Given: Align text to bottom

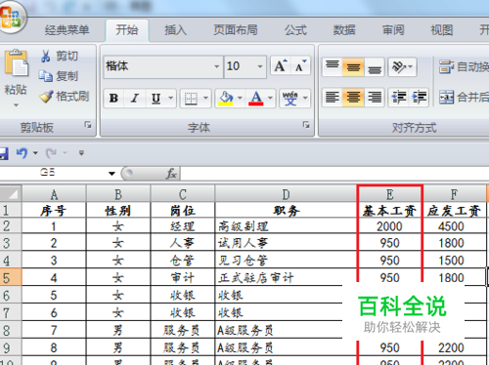Looking at the screenshot, I should (x=375, y=66).
